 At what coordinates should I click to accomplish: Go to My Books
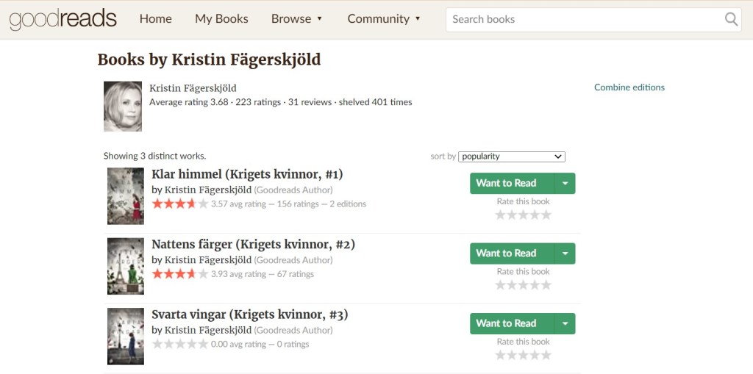(221, 19)
